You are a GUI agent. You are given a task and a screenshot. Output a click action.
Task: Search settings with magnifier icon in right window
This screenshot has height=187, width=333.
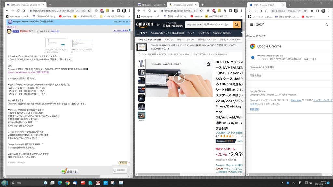326,25
